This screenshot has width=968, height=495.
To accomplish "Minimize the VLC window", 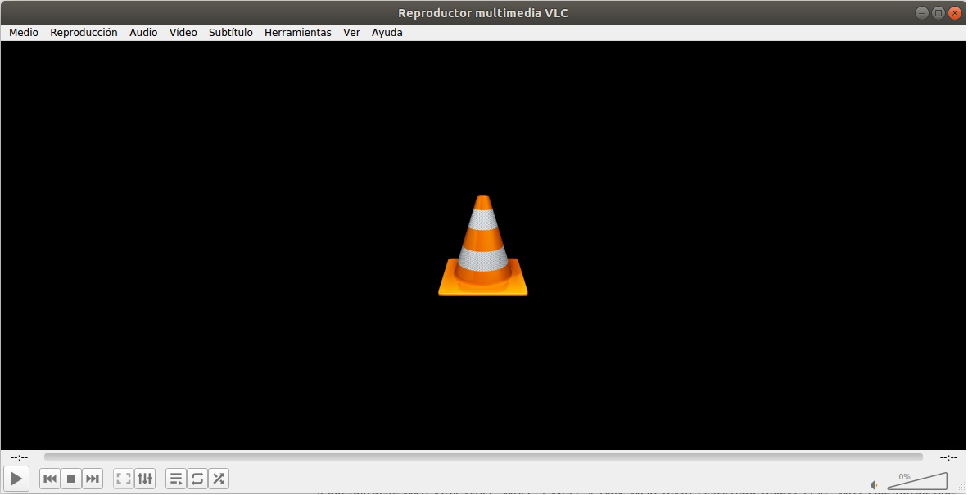I will pos(921,13).
